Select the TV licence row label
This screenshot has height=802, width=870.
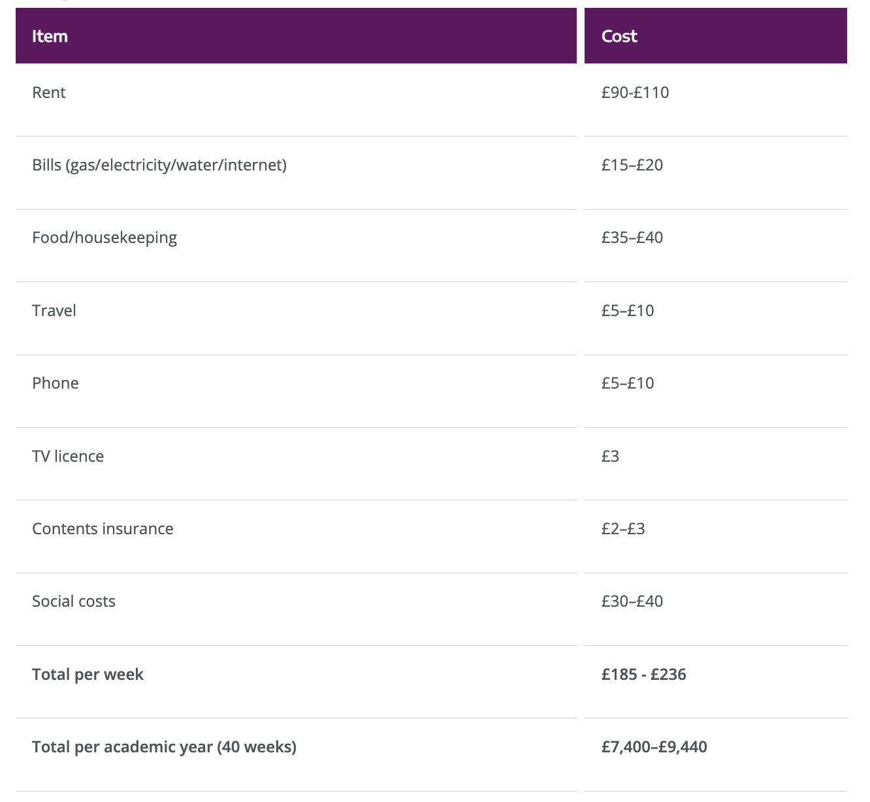pyautogui.click(x=68, y=457)
